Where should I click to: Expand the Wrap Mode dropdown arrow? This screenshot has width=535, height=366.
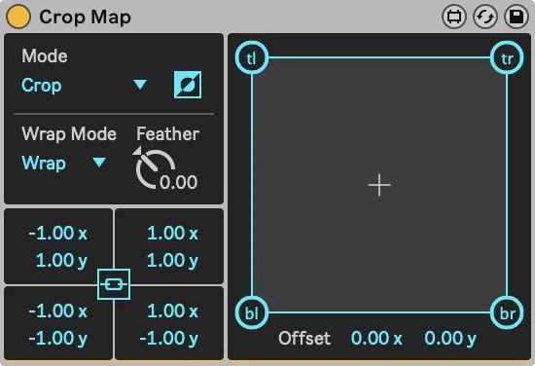tap(99, 163)
